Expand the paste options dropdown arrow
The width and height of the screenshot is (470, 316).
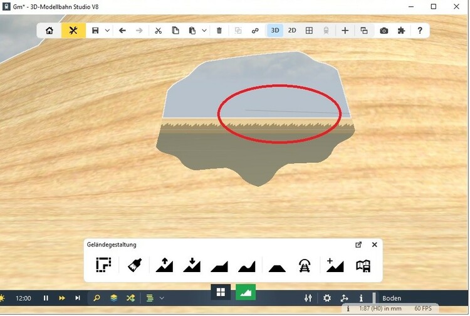coord(204,30)
